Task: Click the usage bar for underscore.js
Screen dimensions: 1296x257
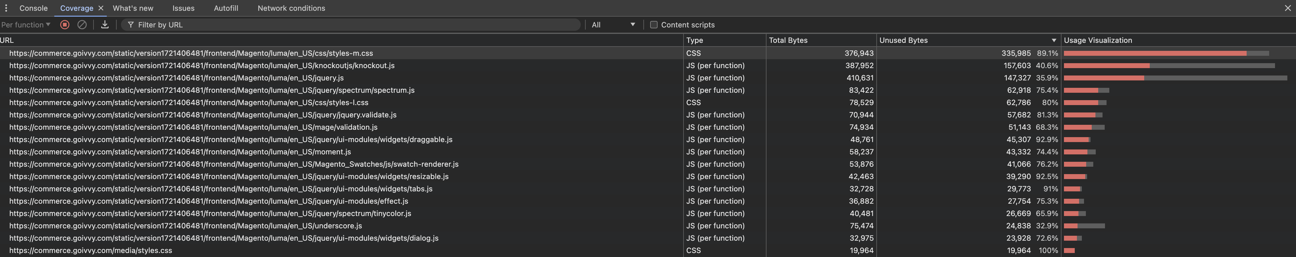Action: 1084,226
